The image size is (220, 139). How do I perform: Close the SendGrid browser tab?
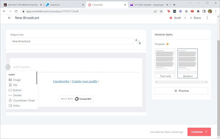tap(83, 5)
